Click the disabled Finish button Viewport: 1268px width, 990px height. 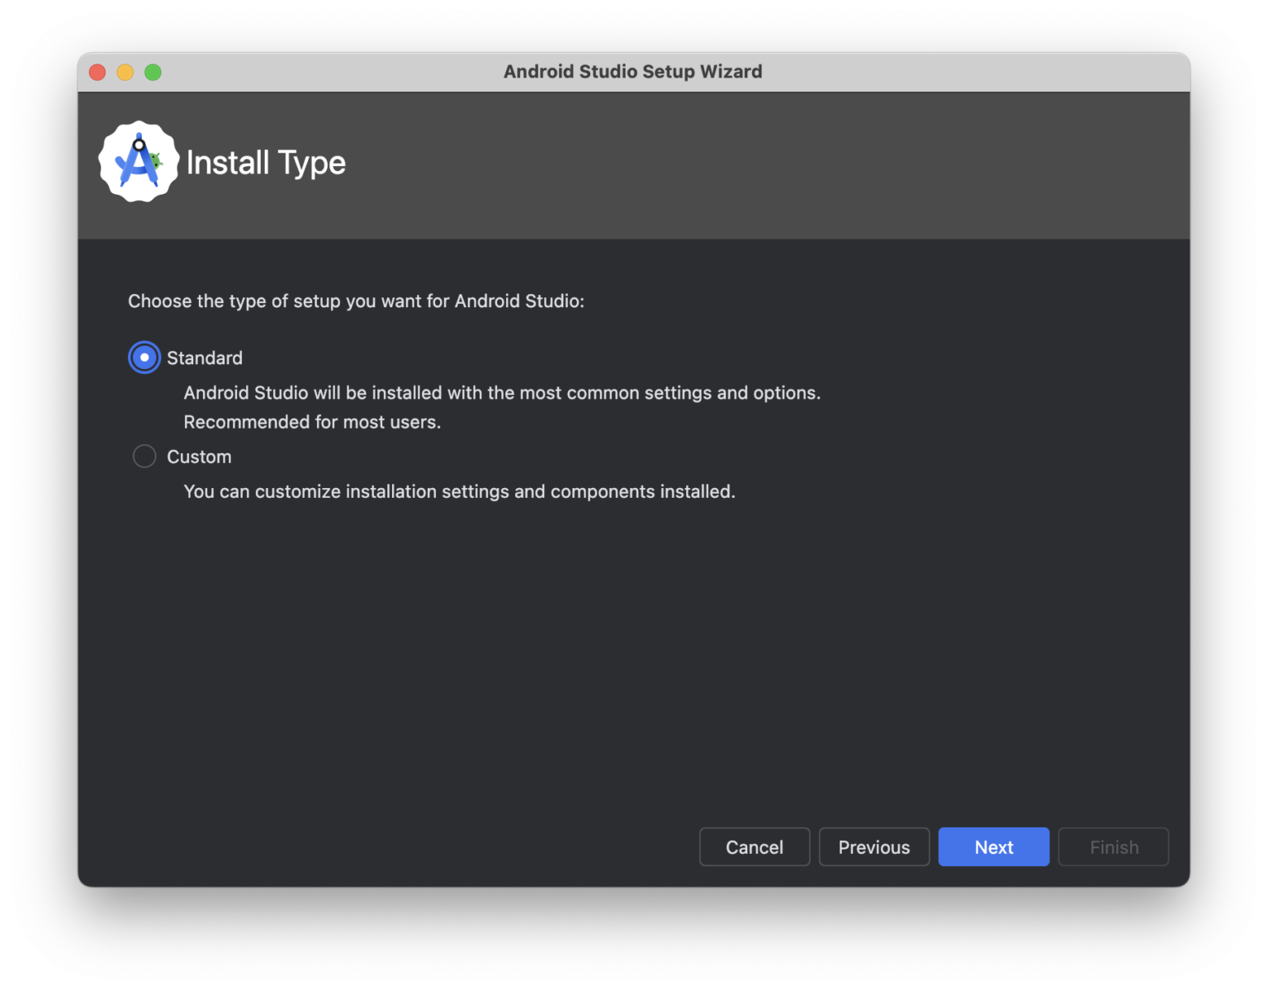(1113, 846)
